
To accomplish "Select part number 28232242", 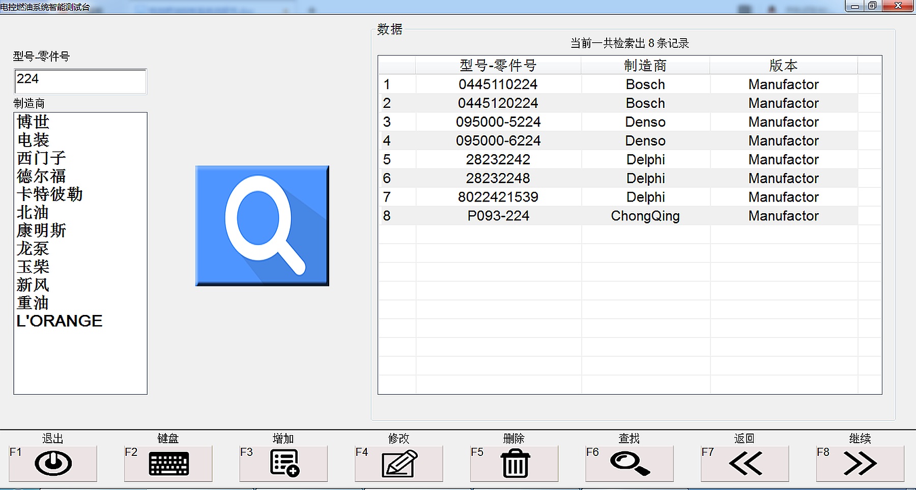I will (498, 160).
